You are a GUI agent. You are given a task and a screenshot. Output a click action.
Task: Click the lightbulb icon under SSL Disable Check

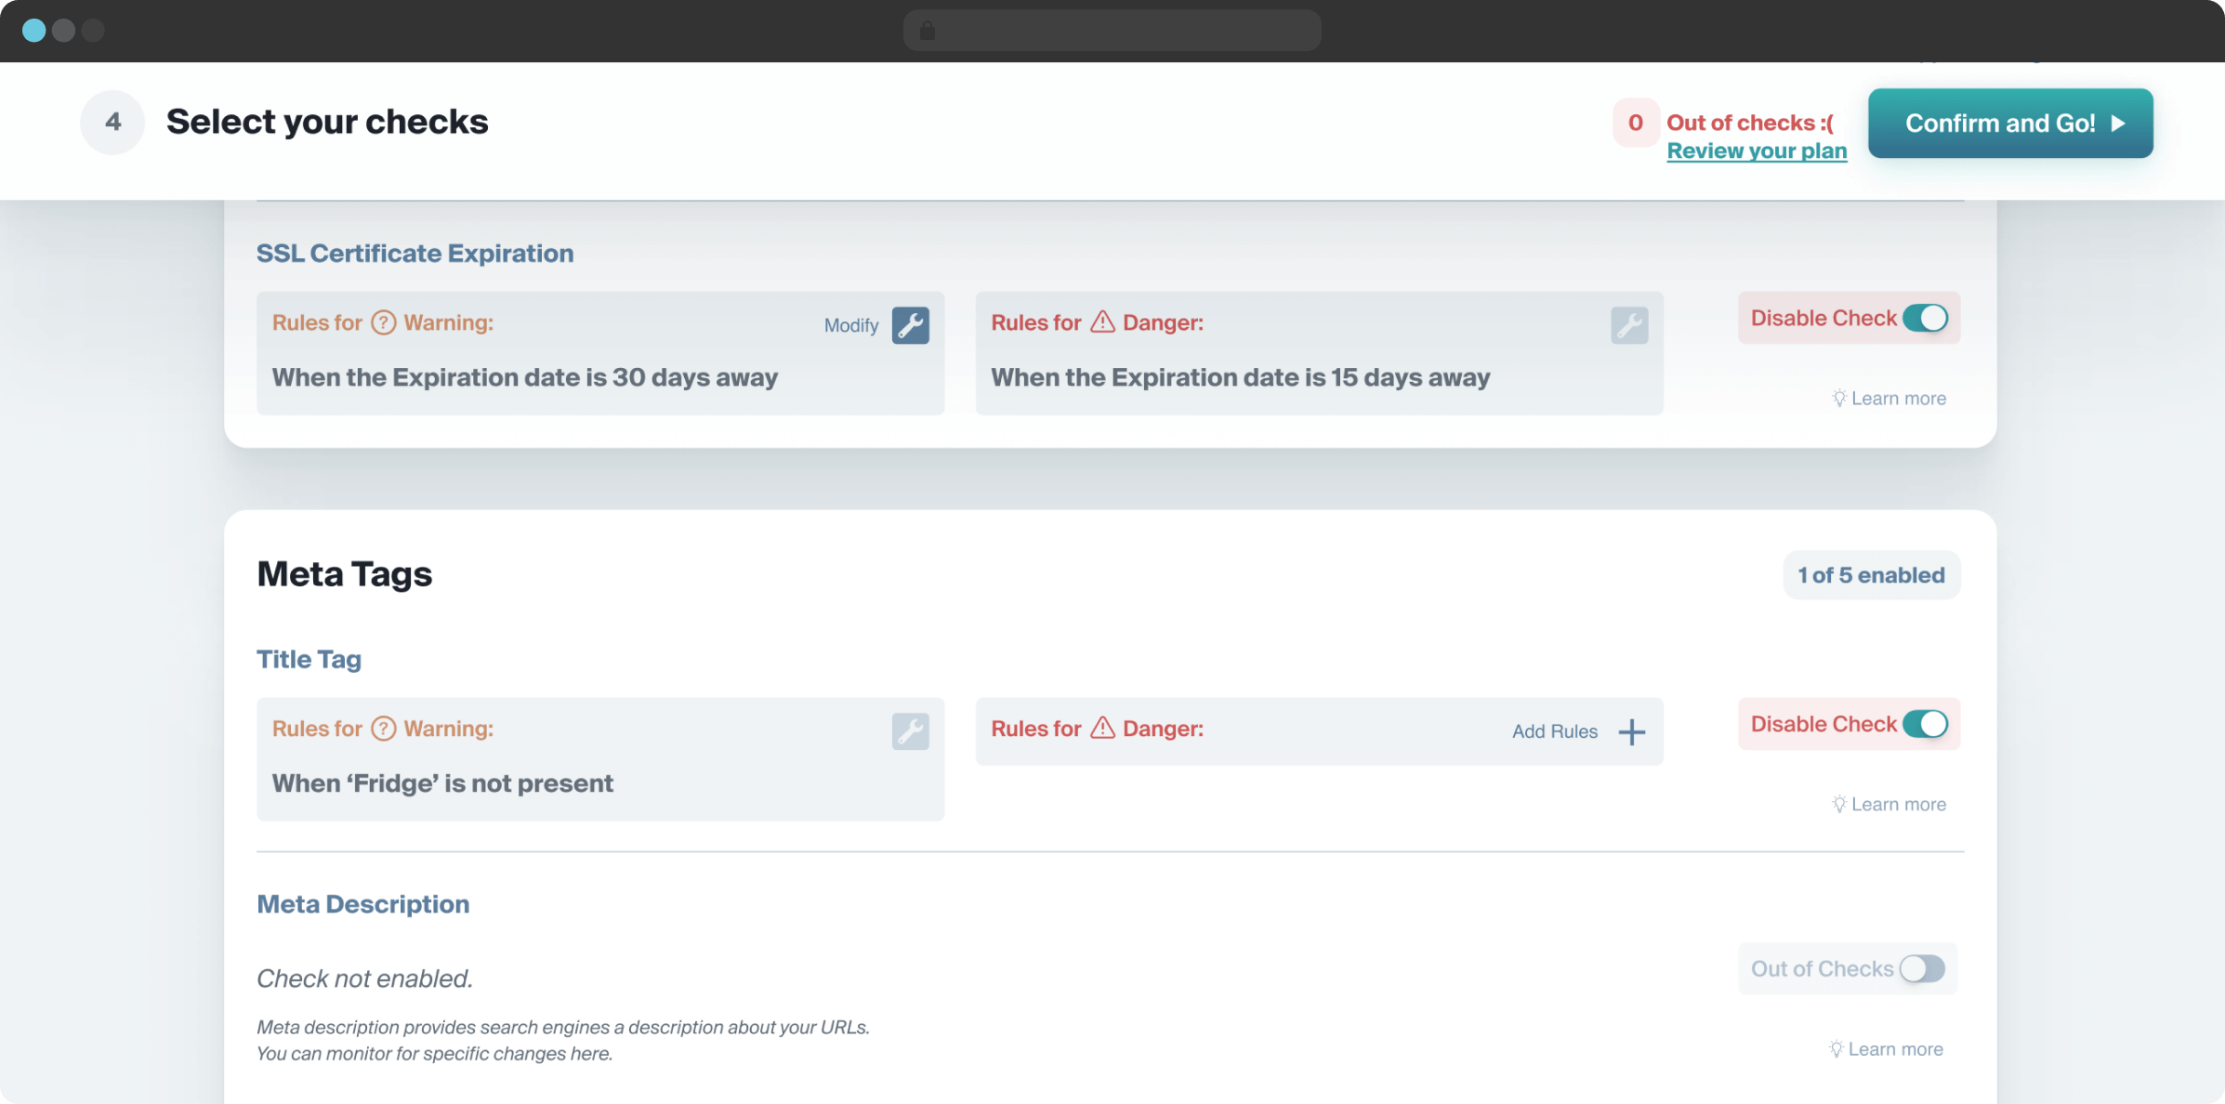1838,398
